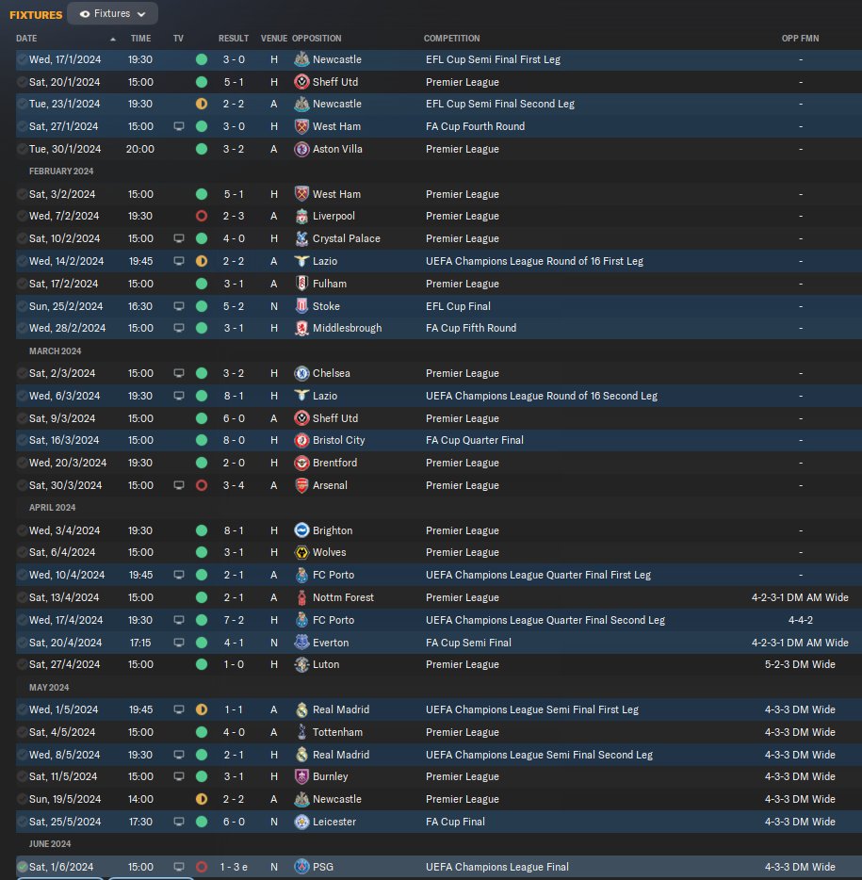Click the Fulham club badge
Screen dimensions: 862x880
(x=301, y=284)
